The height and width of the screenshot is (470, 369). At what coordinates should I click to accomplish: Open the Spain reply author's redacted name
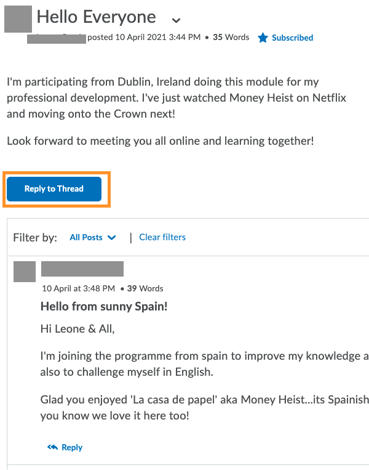(x=82, y=269)
